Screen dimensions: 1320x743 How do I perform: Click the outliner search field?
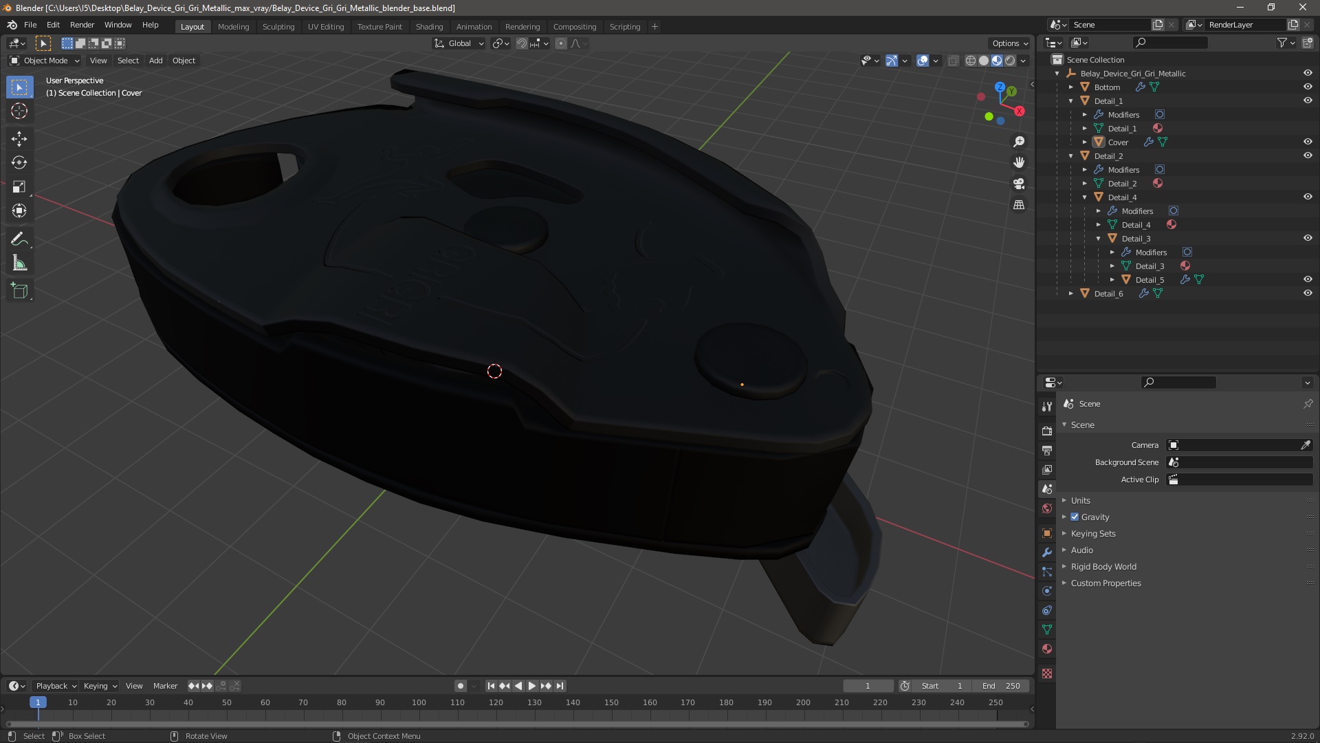1169,43
